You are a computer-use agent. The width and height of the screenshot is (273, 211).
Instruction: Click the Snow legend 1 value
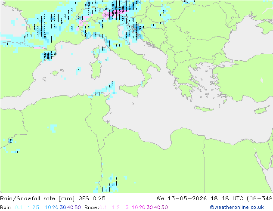pos(113,208)
